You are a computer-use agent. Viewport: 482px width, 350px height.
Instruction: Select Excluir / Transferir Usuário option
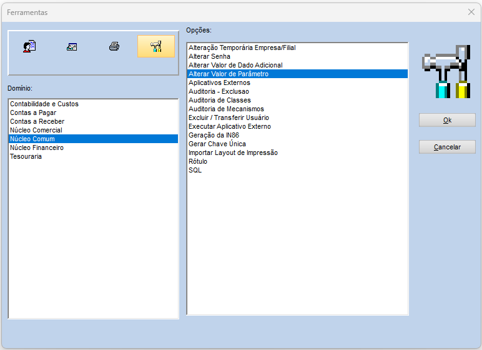pyautogui.click(x=229, y=117)
